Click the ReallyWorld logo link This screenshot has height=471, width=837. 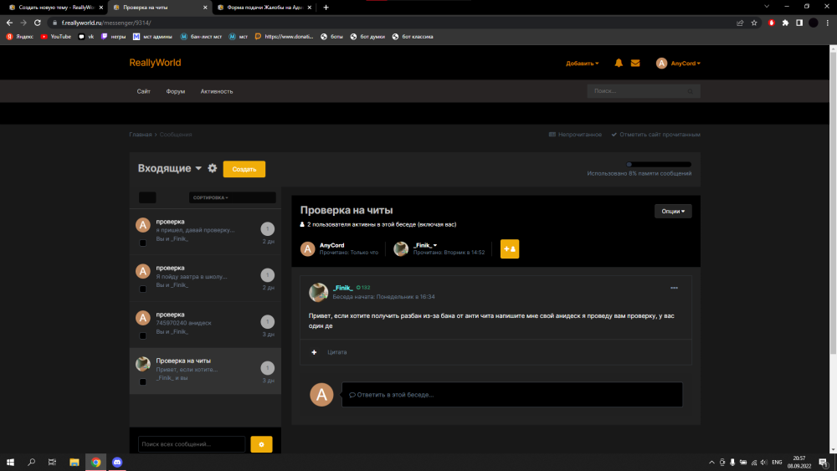pos(155,63)
